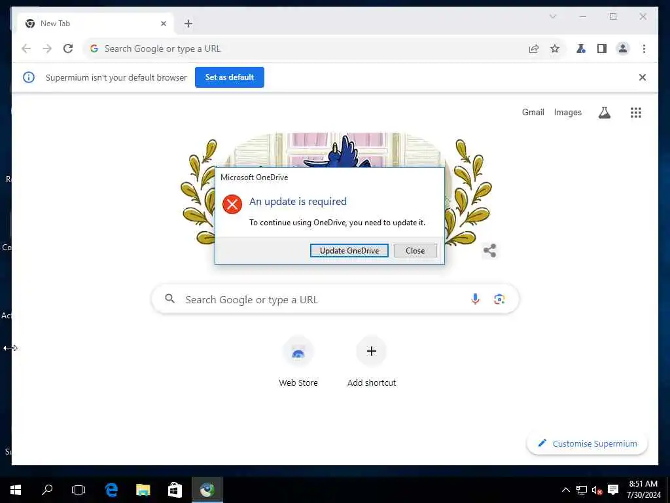Click Supermium taskbar icon
The image size is (670, 503).
coord(207,490)
